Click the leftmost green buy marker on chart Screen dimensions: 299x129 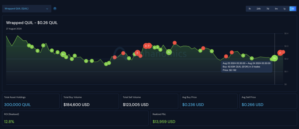pos(29,45)
